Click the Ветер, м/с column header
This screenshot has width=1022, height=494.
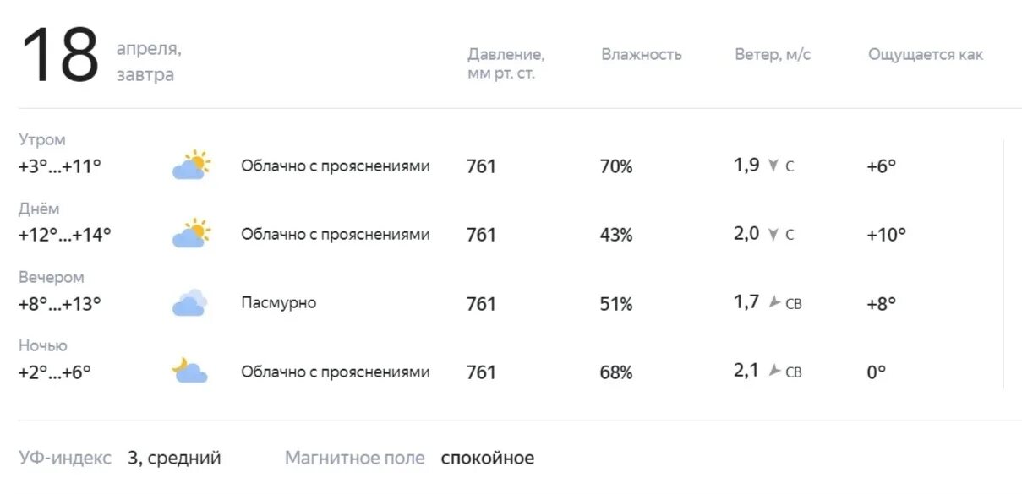(773, 55)
